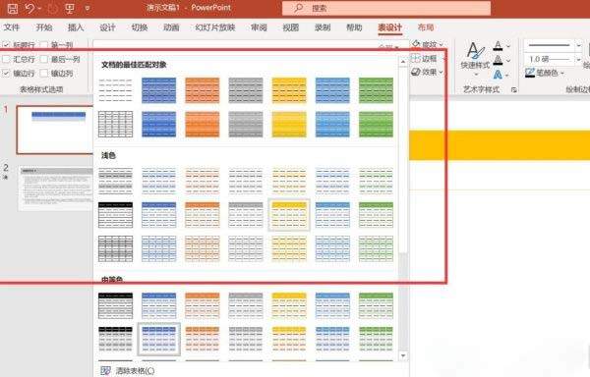590x377 pixels.
Task: Open the customize quick access toolbar arrow
Action: pyautogui.click(x=88, y=8)
